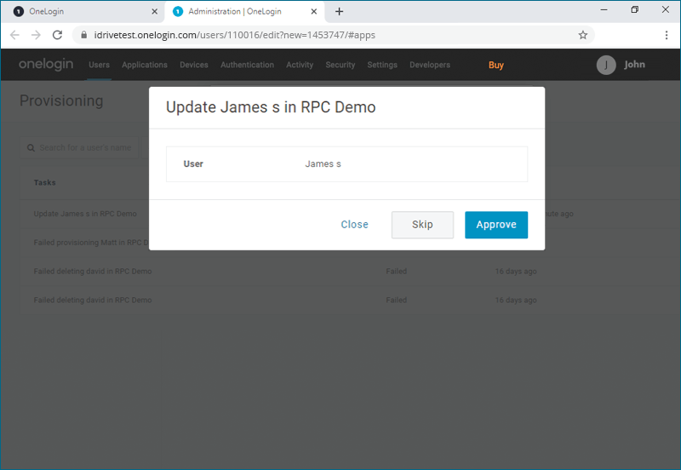Click the orange Buy link

pos(496,65)
